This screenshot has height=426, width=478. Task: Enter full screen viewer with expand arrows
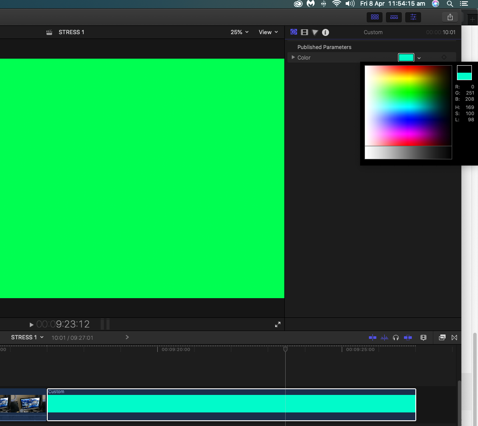tap(278, 324)
